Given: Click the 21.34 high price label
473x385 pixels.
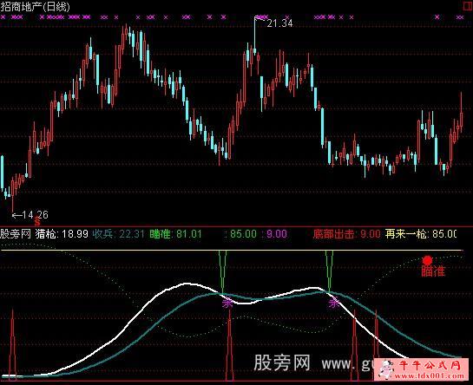Looking at the screenshot, I should pos(280,23).
